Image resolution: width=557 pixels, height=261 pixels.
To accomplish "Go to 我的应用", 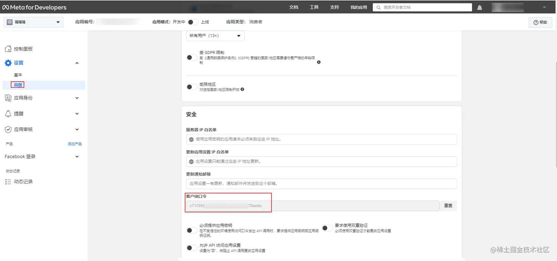I will 358,7.
